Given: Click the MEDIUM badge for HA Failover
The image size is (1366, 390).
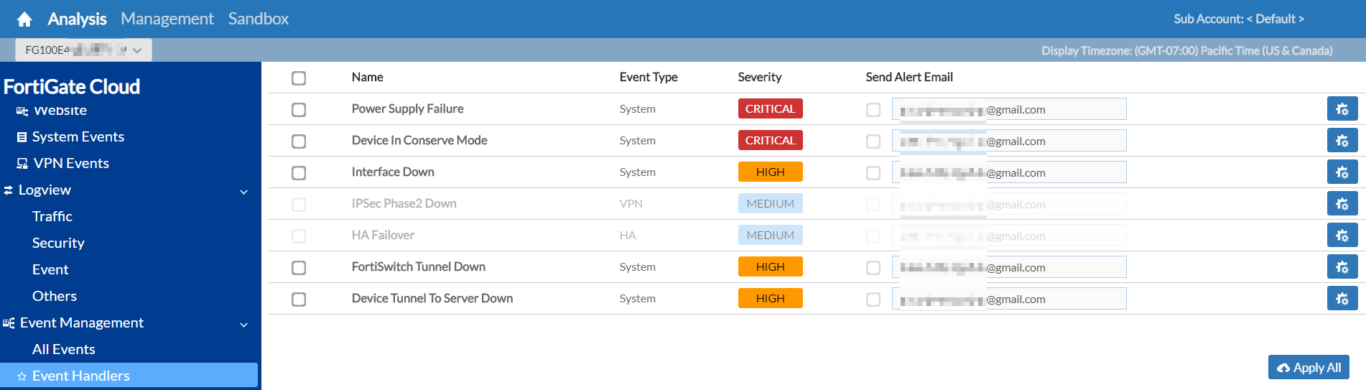Looking at the screenshot, I should [x=770, y=235].
